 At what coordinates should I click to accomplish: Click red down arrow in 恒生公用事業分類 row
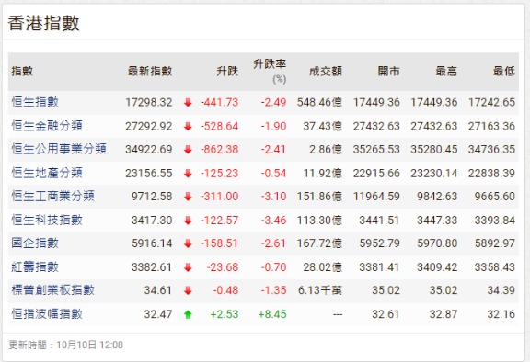[188, 150]
